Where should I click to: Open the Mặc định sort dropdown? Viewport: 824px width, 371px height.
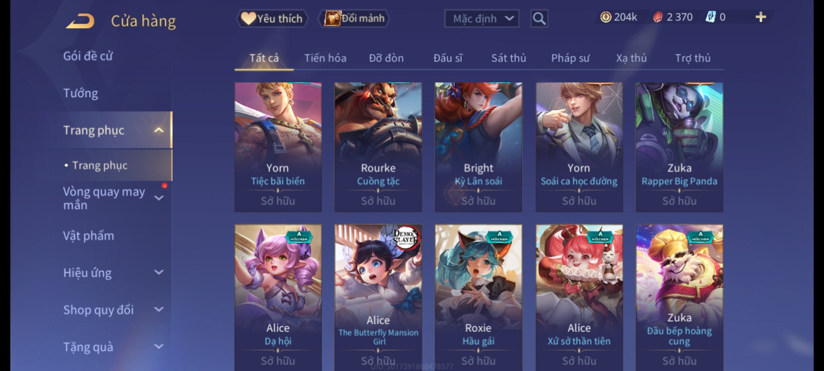481,19
